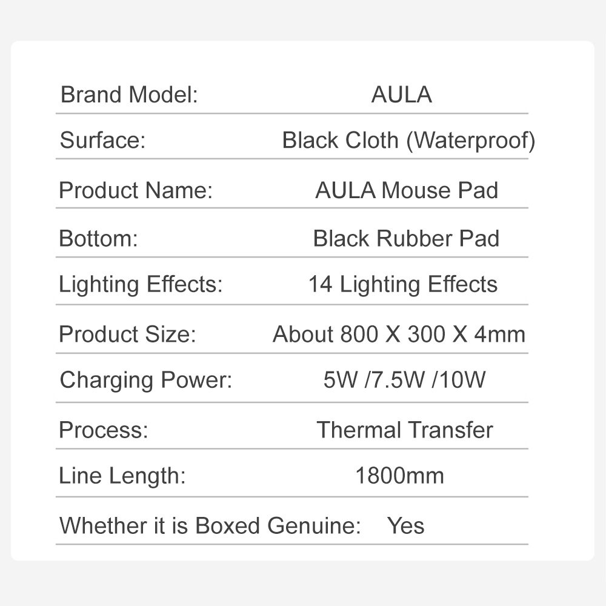Select the "Thermal Transfer" value
This screenshot has width=606, height=606.
click(405, 430)
